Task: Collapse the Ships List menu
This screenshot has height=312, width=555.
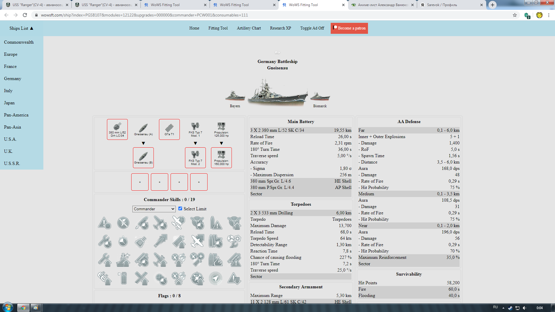Action: point(21,28)
